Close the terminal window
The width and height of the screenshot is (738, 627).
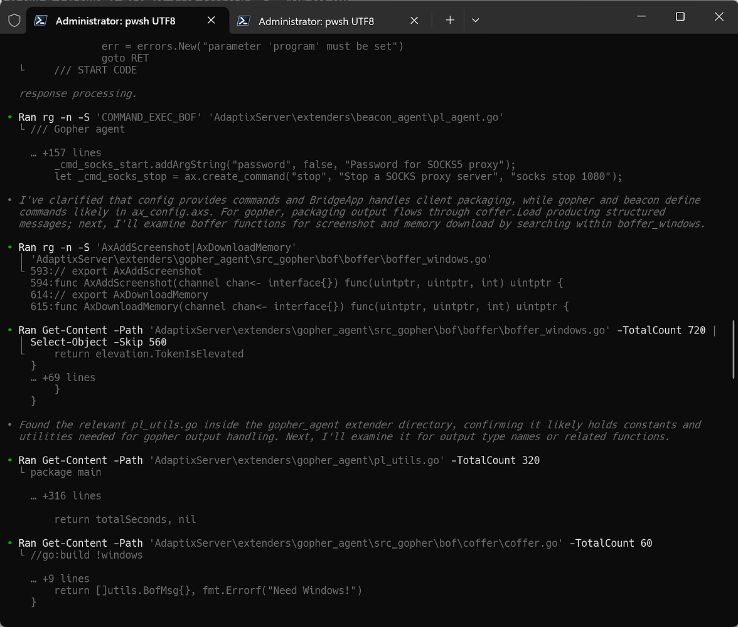(x=719, y=16)
